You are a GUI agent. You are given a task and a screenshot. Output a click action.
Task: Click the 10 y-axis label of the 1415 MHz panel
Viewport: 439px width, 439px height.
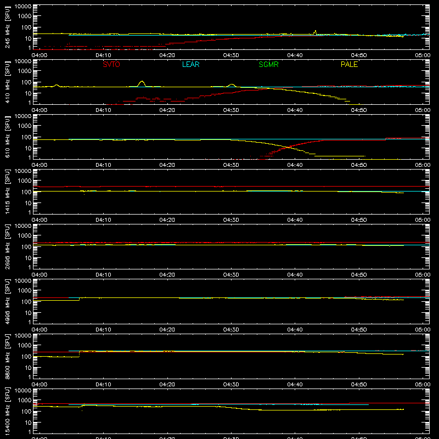tap(28, 203)
